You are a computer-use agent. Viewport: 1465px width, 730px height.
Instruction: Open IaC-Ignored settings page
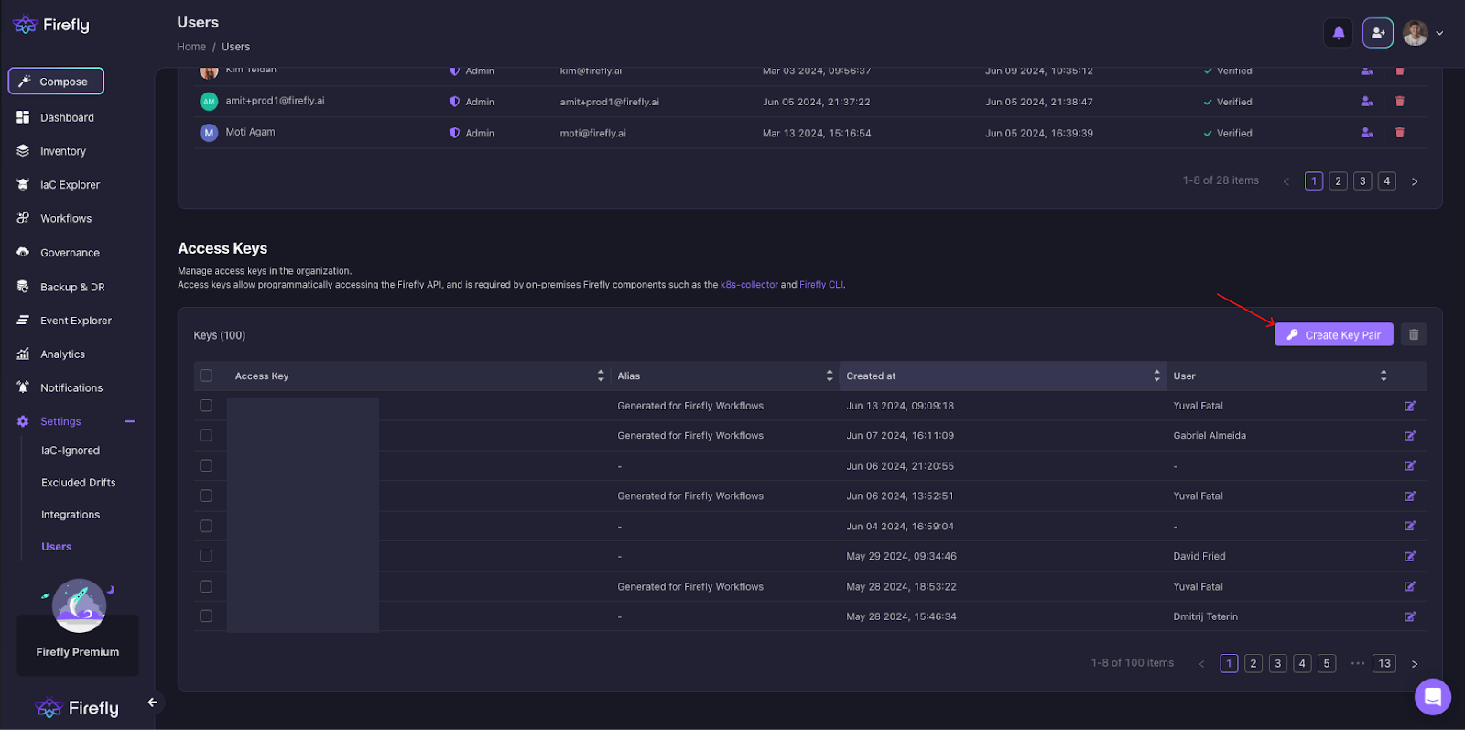(71, 451)
